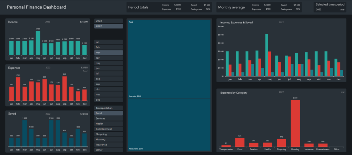Select the Insurance category slicer
Screen dimensions: 352x155
pyautogui.click(x=109, y=145)
